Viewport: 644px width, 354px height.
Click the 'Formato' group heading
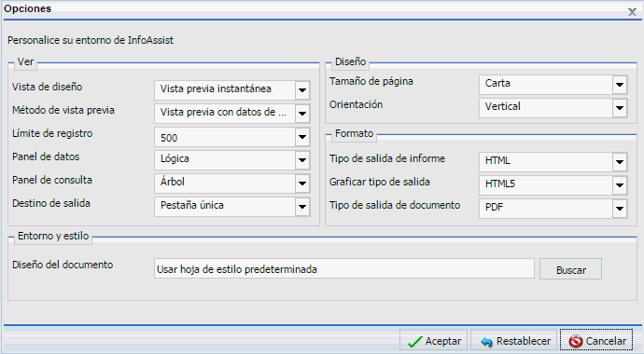[354, 133]
